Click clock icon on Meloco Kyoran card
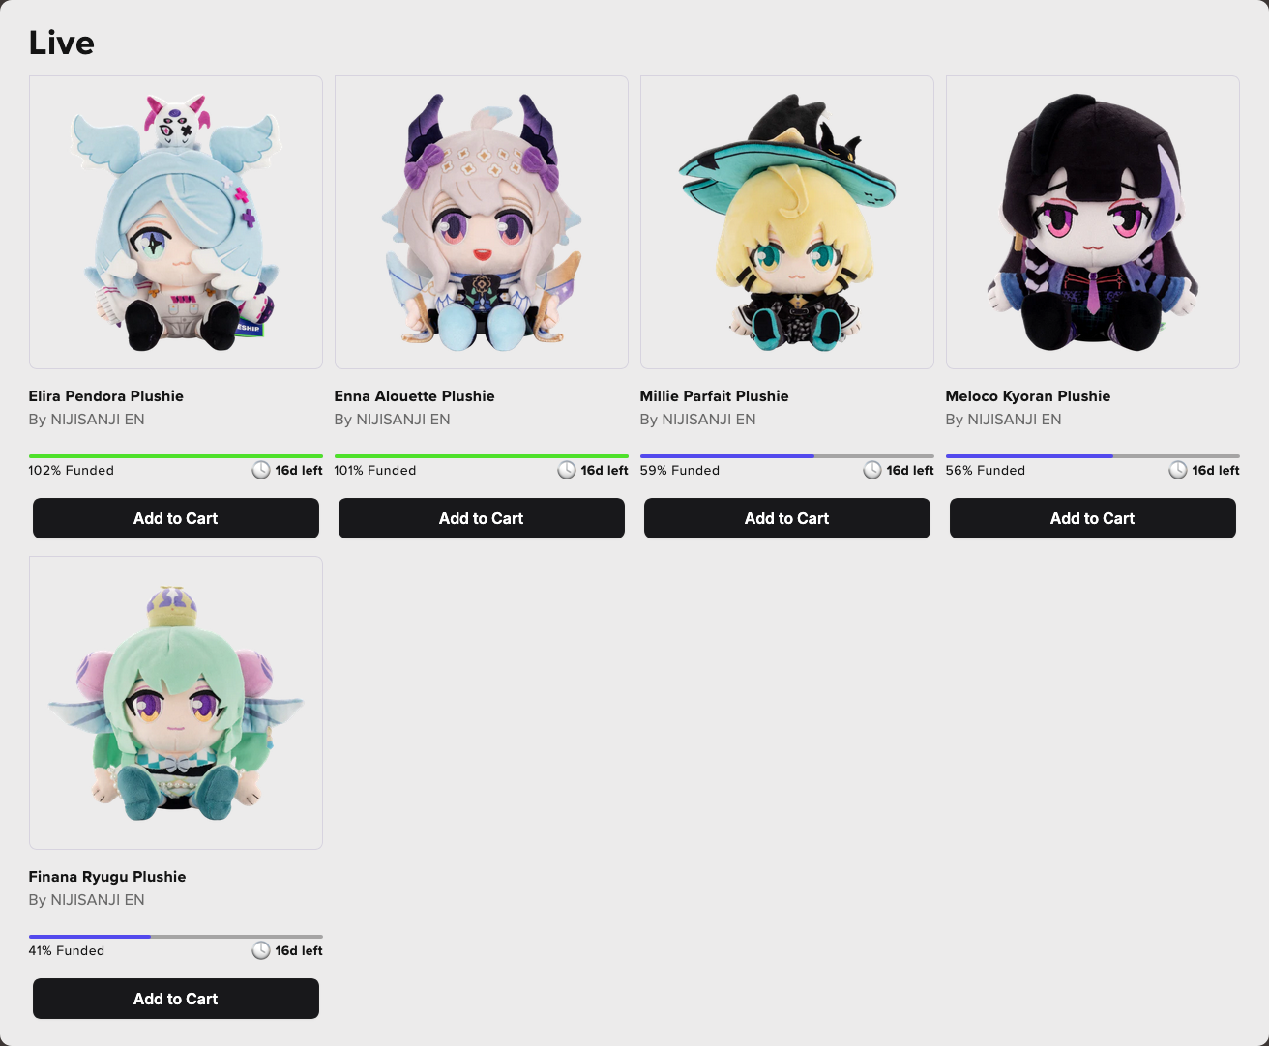Image resolution: width=1269 pixels, height=1046 pixels. [x=1178, y=470]
